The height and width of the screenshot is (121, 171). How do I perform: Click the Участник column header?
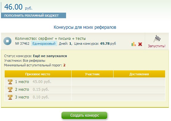(x=92, y=74)
